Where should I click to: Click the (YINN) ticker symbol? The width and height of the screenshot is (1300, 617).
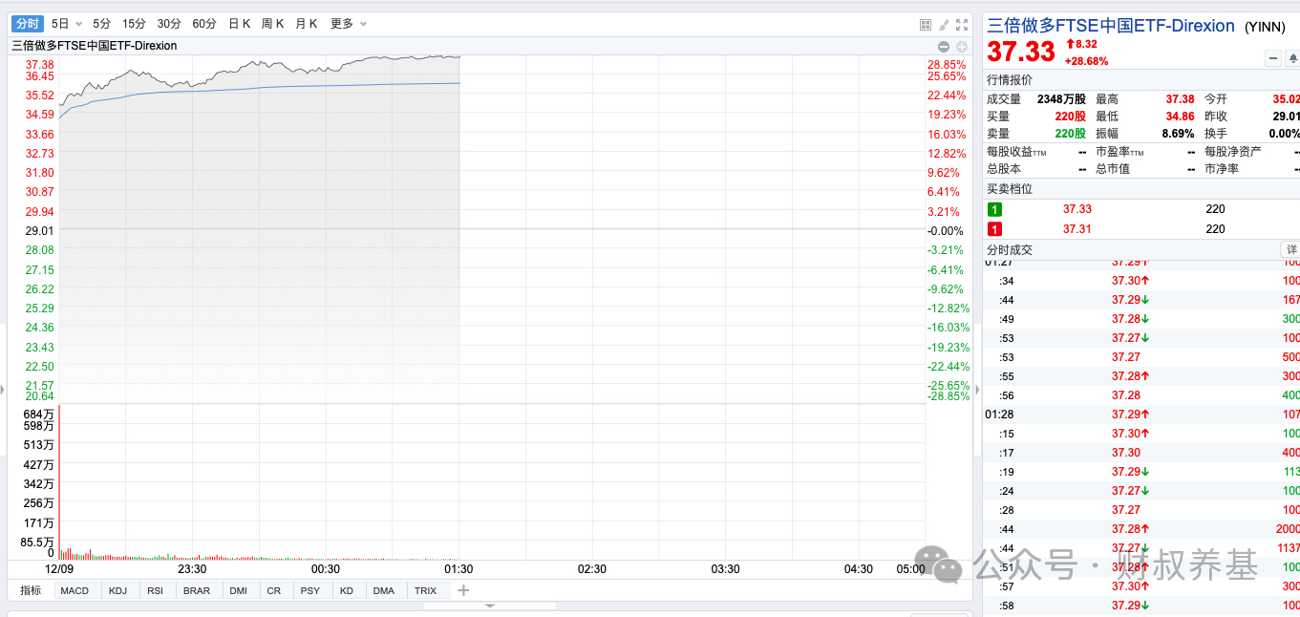coord(1265,27)
